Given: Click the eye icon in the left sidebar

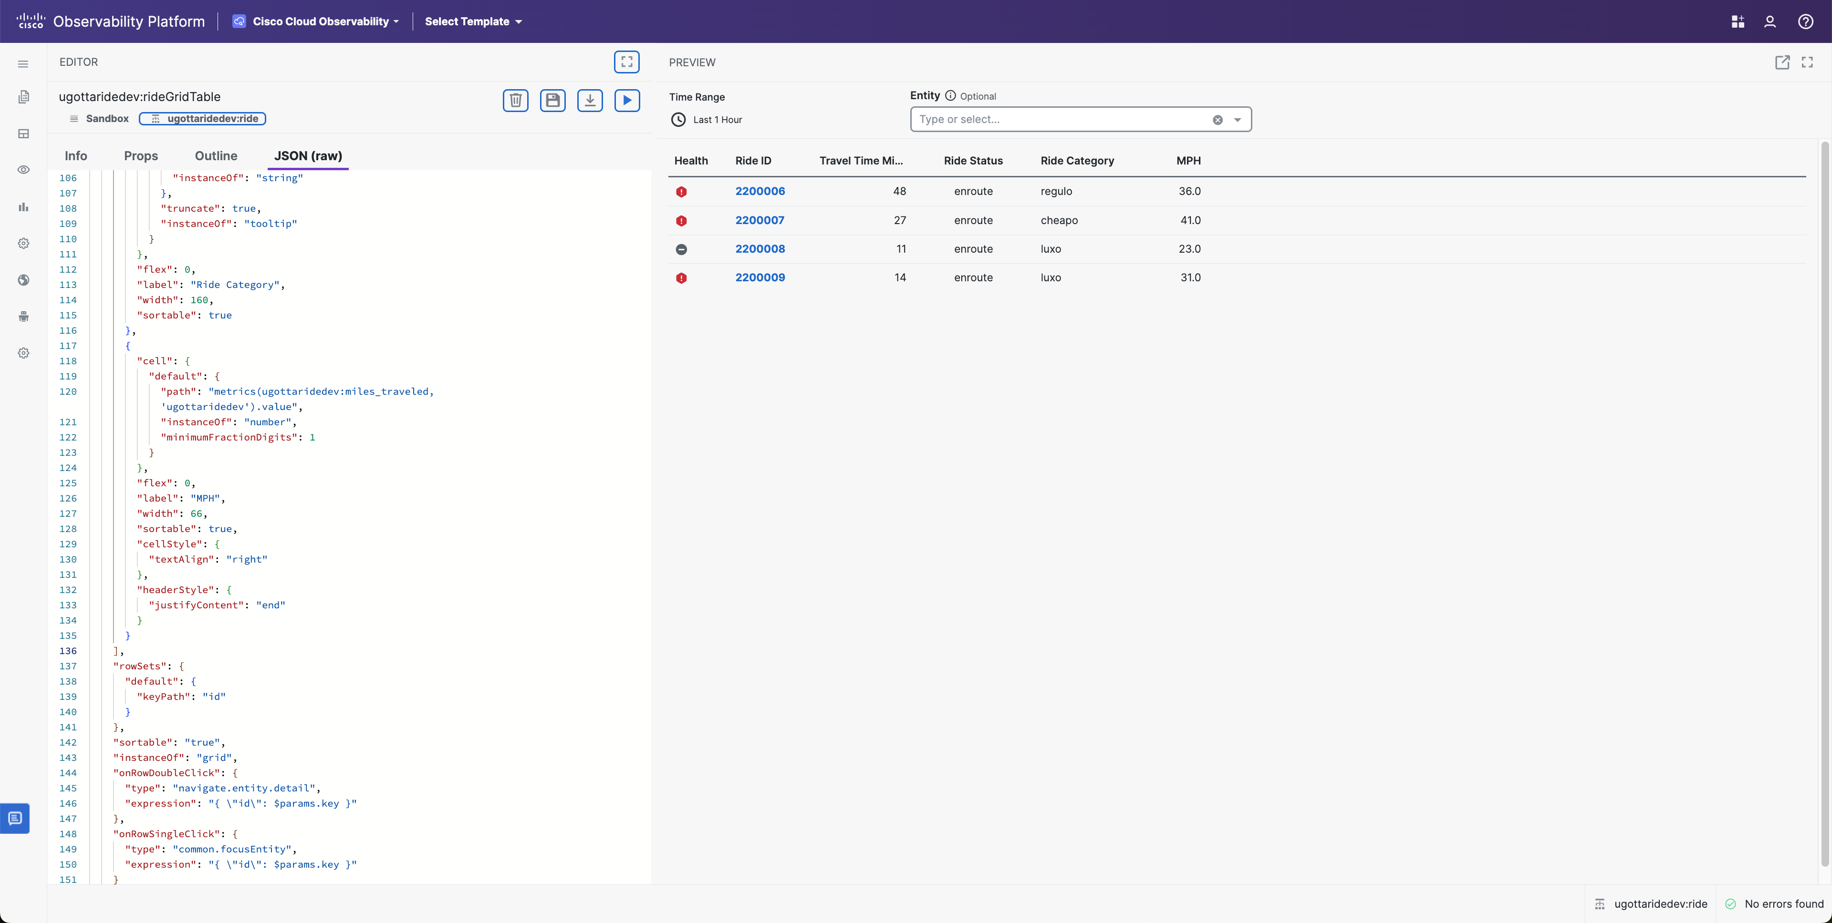Looking at the screenshot, I should tap(23, 170).
